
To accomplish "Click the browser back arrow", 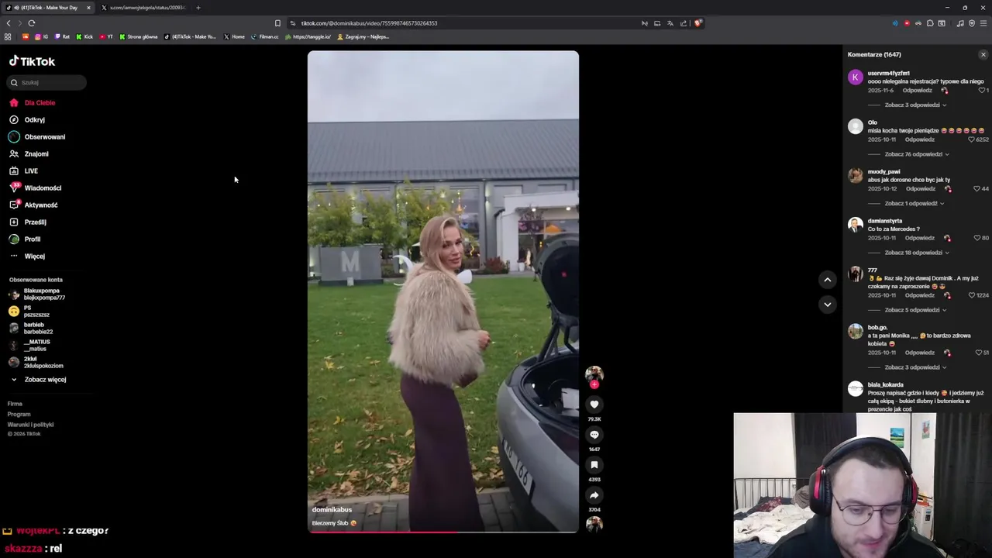I will pyautogui.click(x=9, y=23).
